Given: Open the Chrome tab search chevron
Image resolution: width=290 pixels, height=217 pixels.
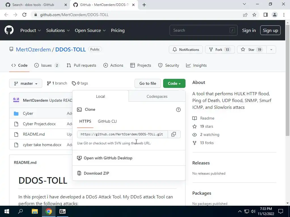Looking at the screenshot, I should [x=244, y=4].
